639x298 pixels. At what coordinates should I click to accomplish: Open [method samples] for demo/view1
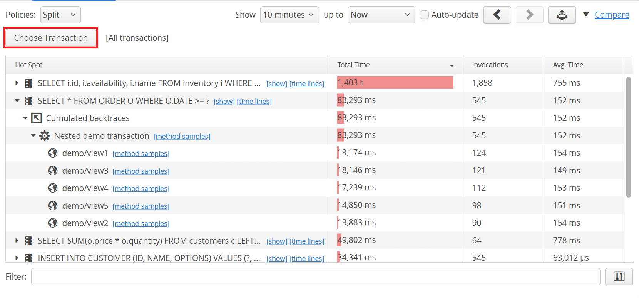coord(141,153)
